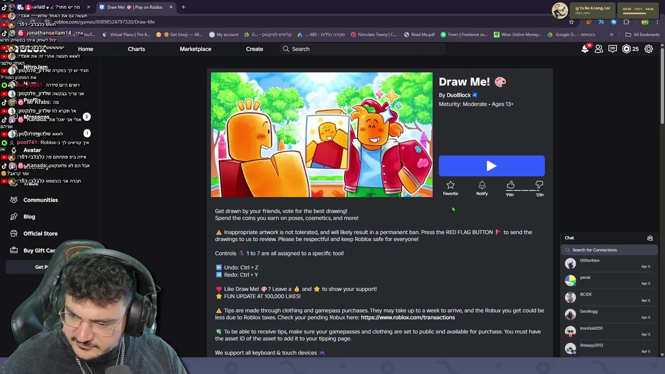The width and height of the screenshot is (665, 374).
Task: Click the orange extension icon in toolbar
Action: coord(589,22)
